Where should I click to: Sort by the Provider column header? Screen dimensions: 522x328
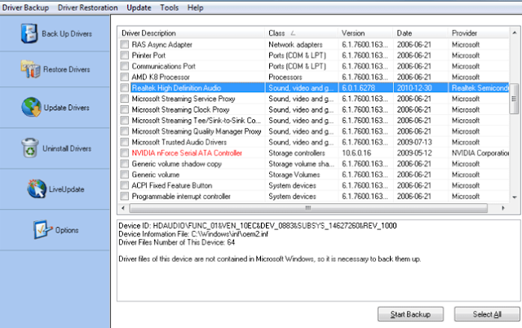(x=479, y=33)
